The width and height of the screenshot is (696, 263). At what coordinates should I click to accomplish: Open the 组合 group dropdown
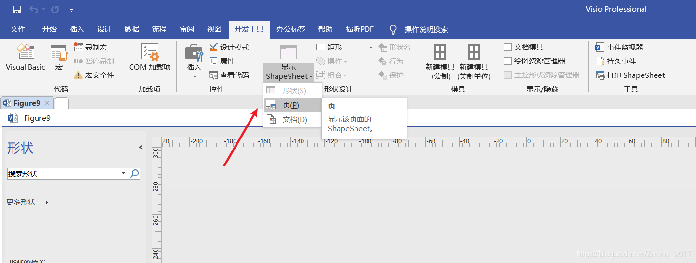coord(332,75)
